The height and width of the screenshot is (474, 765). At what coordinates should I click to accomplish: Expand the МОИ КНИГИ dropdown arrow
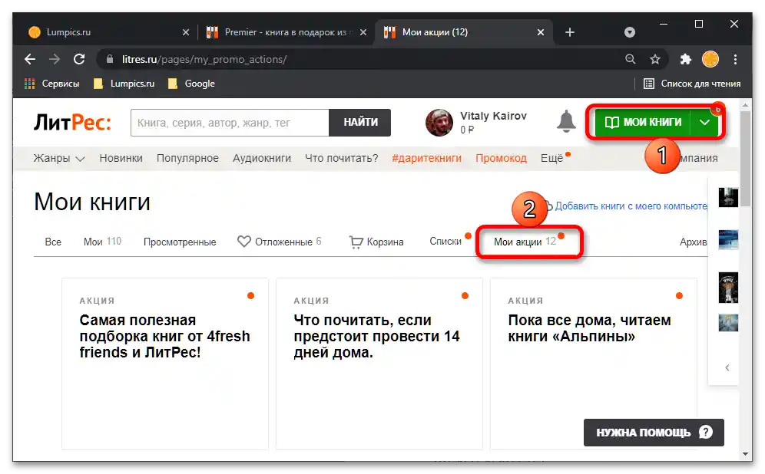tap(704, 122)
